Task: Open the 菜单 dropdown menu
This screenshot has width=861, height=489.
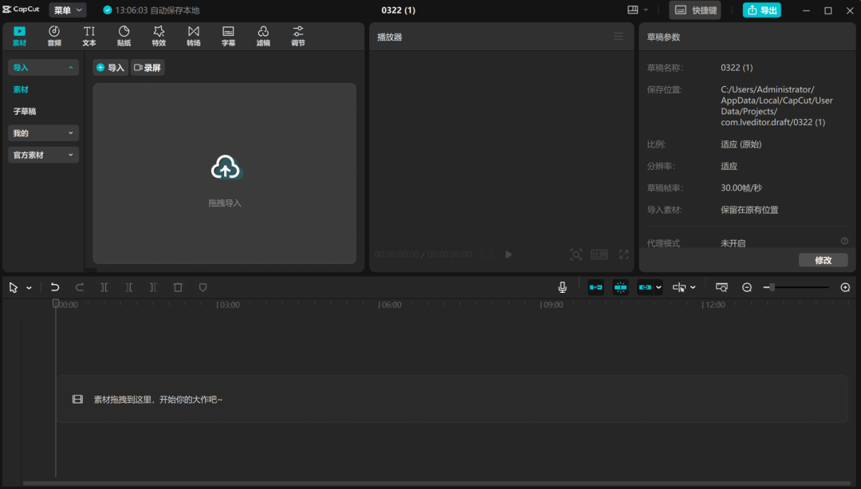Action: pos(68,10)
